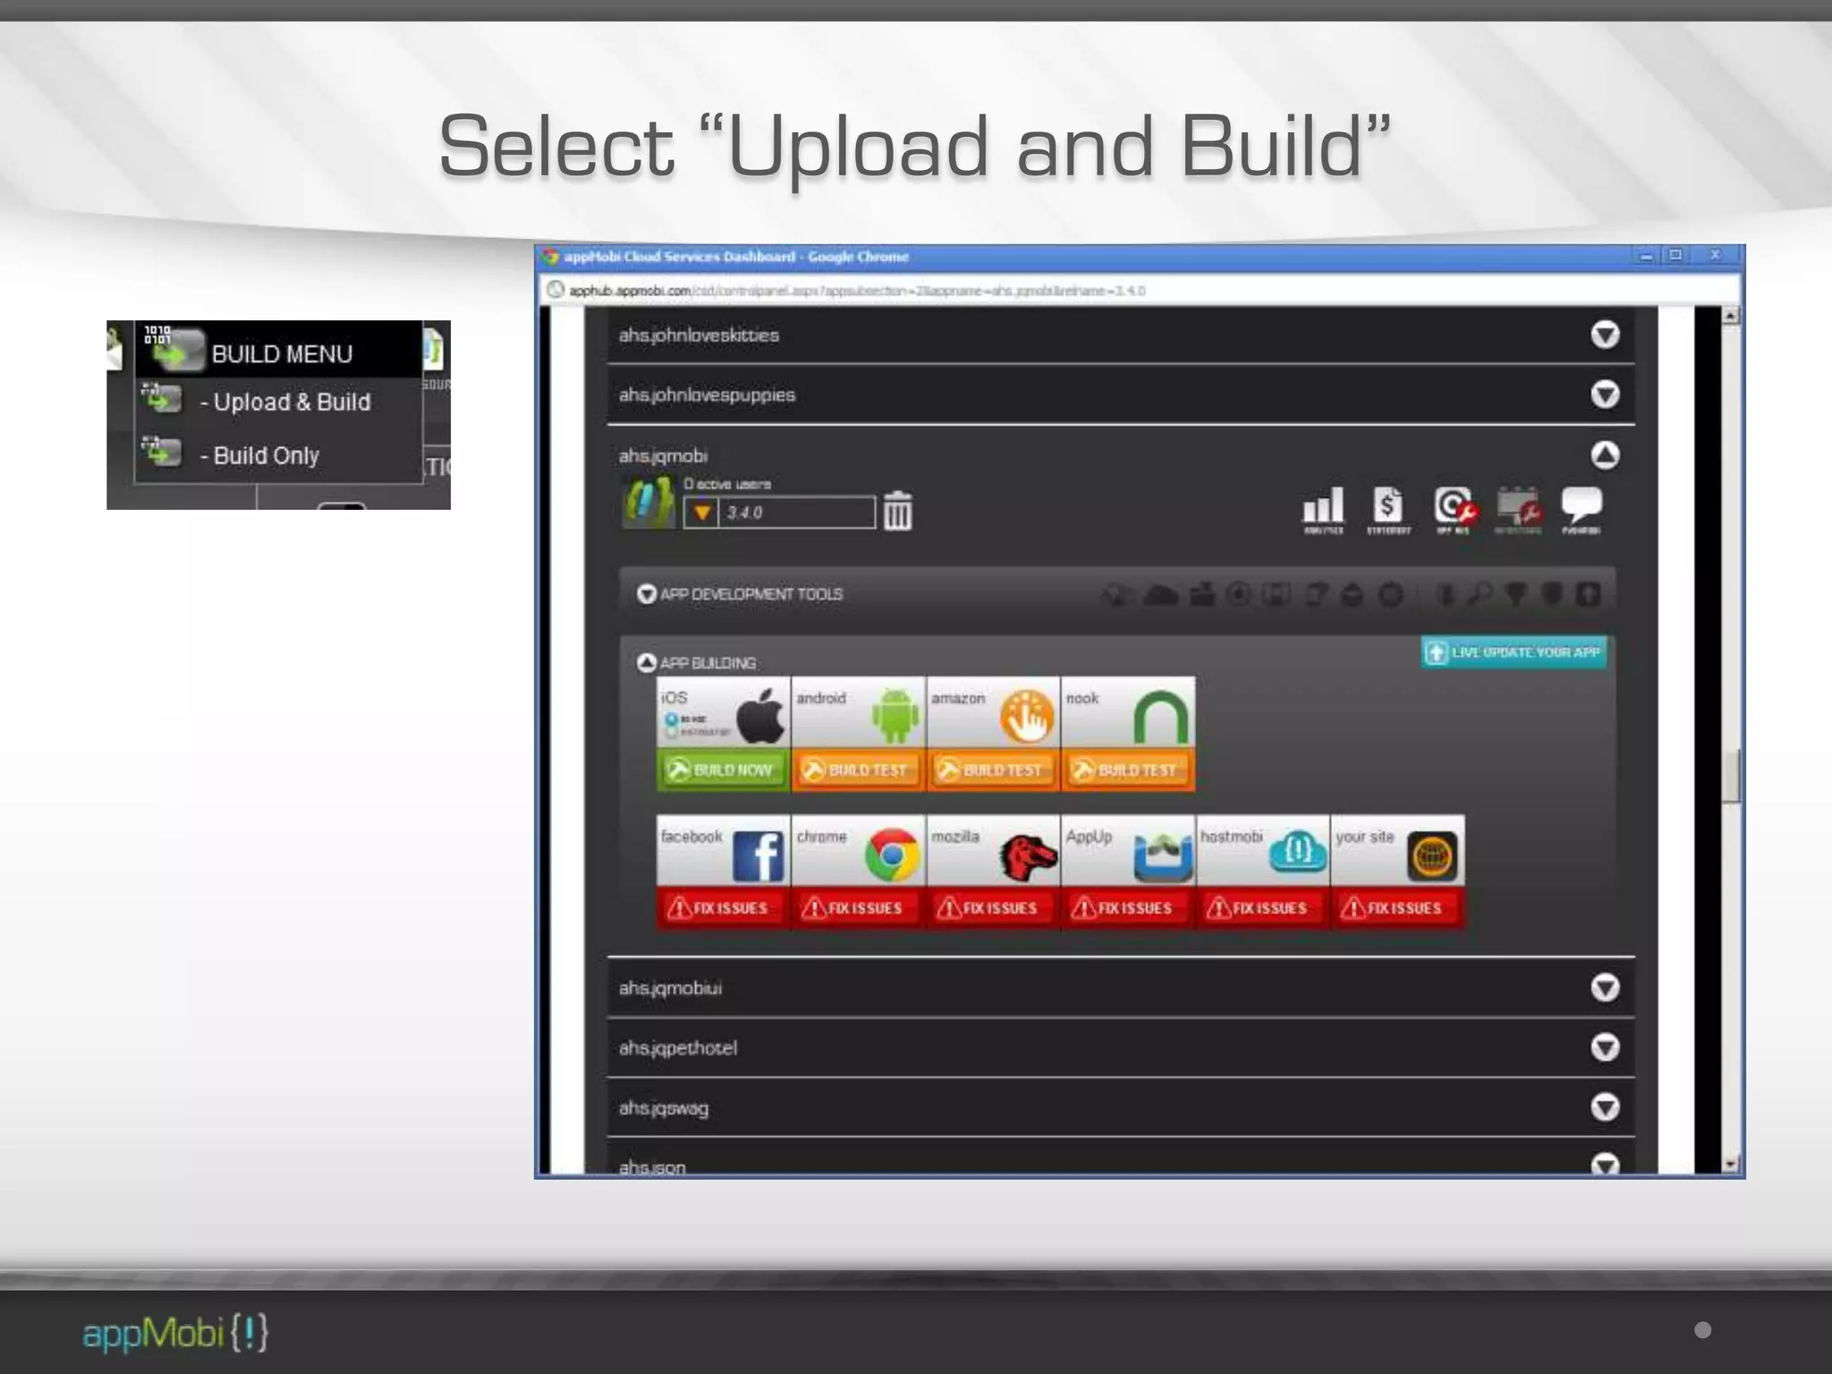This screenshot has width=1832, height=1374.
Task: Open the Analytics bar chart icon
Action: pos(1323,510)
